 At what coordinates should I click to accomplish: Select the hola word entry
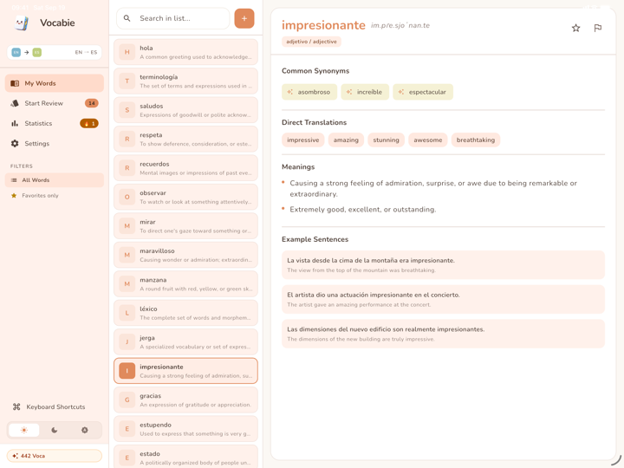pyautogui.click(x=185, y=52)
